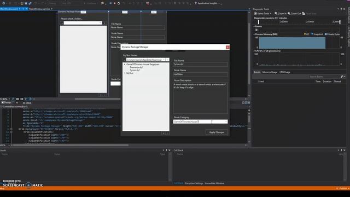Click the Stop Debugging red square icon

tap(114, 3)
